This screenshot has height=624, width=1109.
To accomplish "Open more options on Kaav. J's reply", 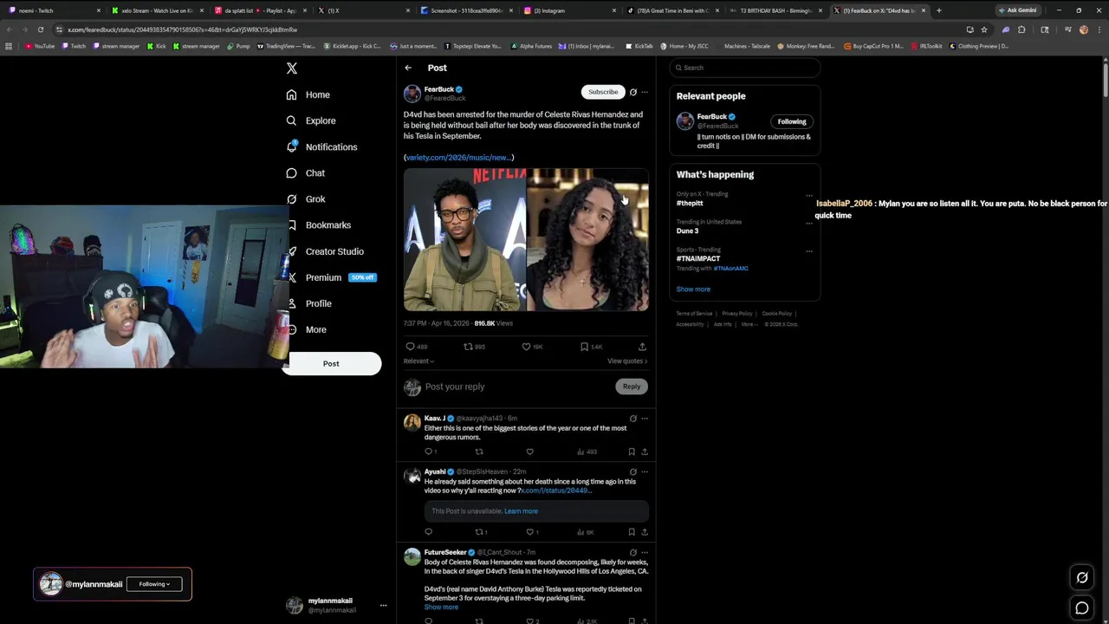I will point(645,419).
